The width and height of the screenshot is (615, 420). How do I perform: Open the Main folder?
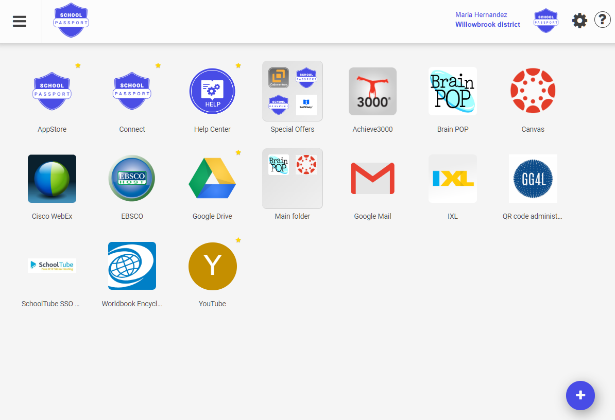pos(293,178)
